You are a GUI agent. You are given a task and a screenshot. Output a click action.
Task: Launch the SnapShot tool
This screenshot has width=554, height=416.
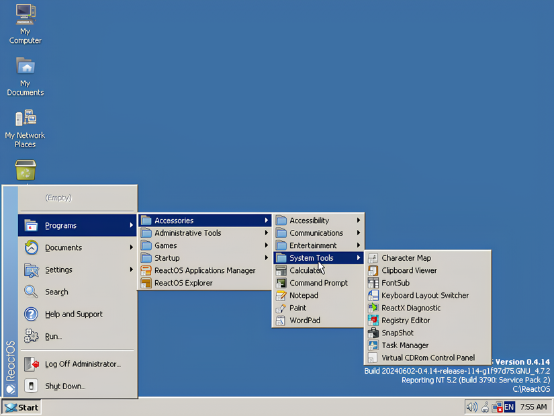pyautogui.click(x=396, y=333)
